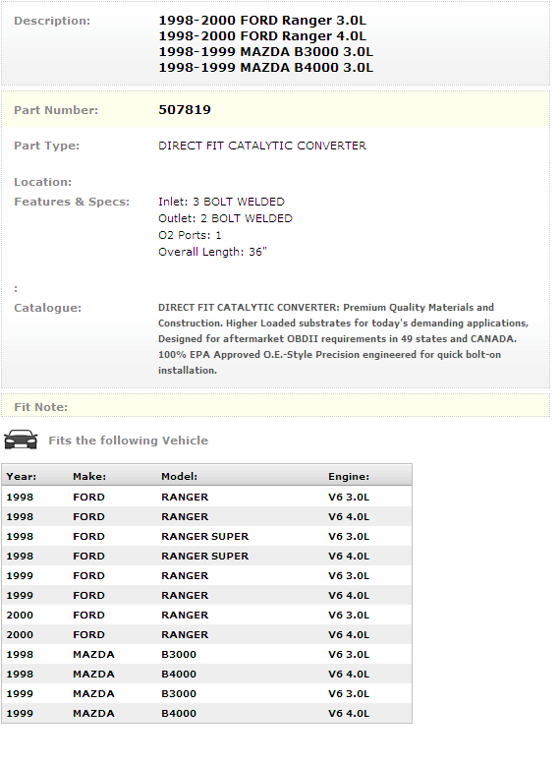Viewport: 560px width, 765px height.
Task: Click 'B4000' in the 1999 MAZDA row
Action: [179, 713]
